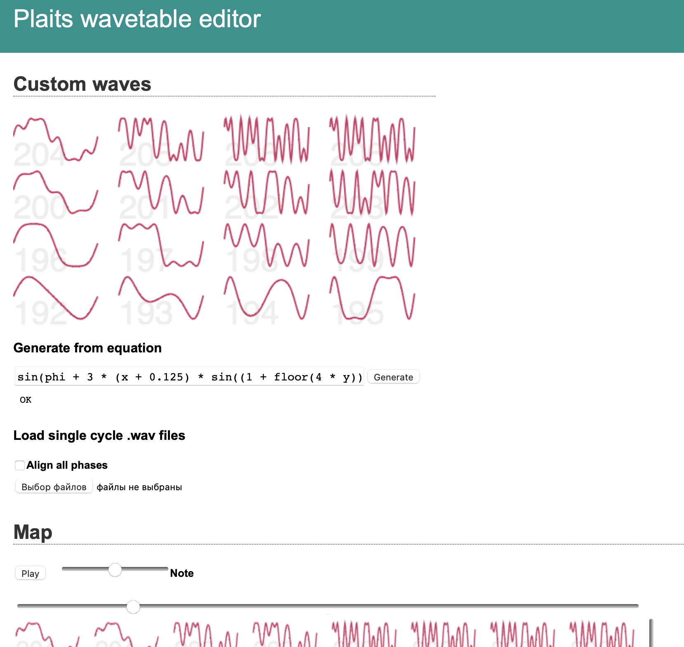Click the Note slider handle

click(x=115, y=570)
